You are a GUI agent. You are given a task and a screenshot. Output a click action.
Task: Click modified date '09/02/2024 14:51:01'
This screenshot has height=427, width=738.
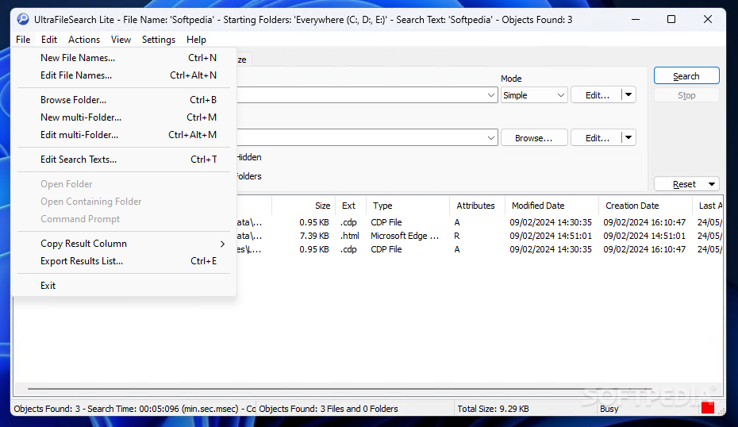(551, 236)
